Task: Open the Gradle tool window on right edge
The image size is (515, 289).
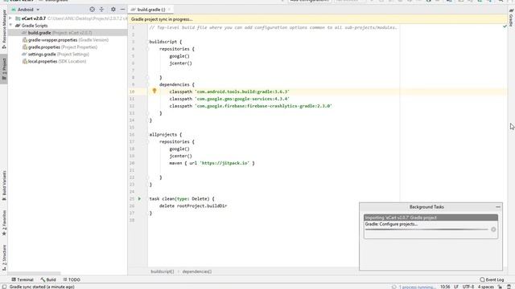Action: 511,18
